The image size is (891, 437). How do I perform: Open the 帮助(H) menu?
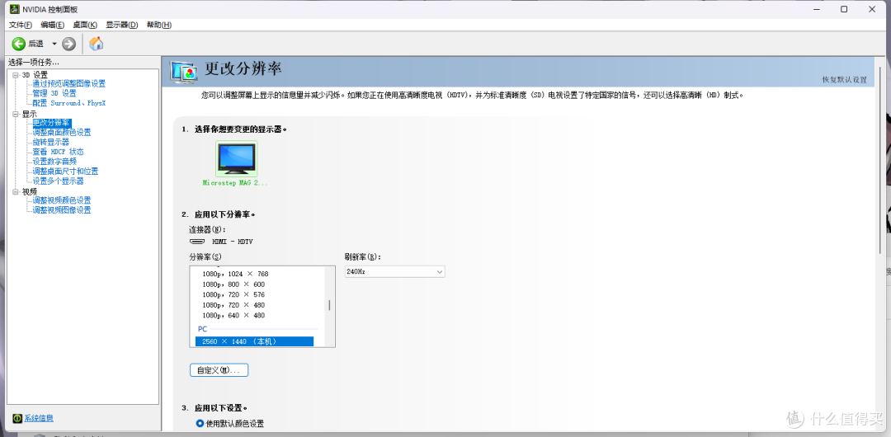(x=159, y=25)
